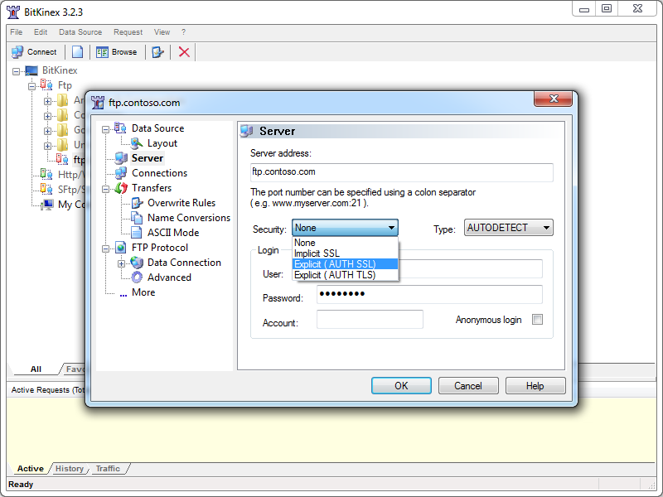Click into the Server address field

(x=401, y=172)
